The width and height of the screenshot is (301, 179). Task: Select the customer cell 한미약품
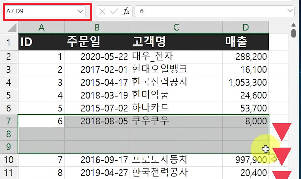176,95
